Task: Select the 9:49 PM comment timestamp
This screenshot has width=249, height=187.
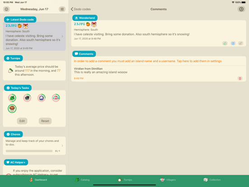Action: coord(78,79)
